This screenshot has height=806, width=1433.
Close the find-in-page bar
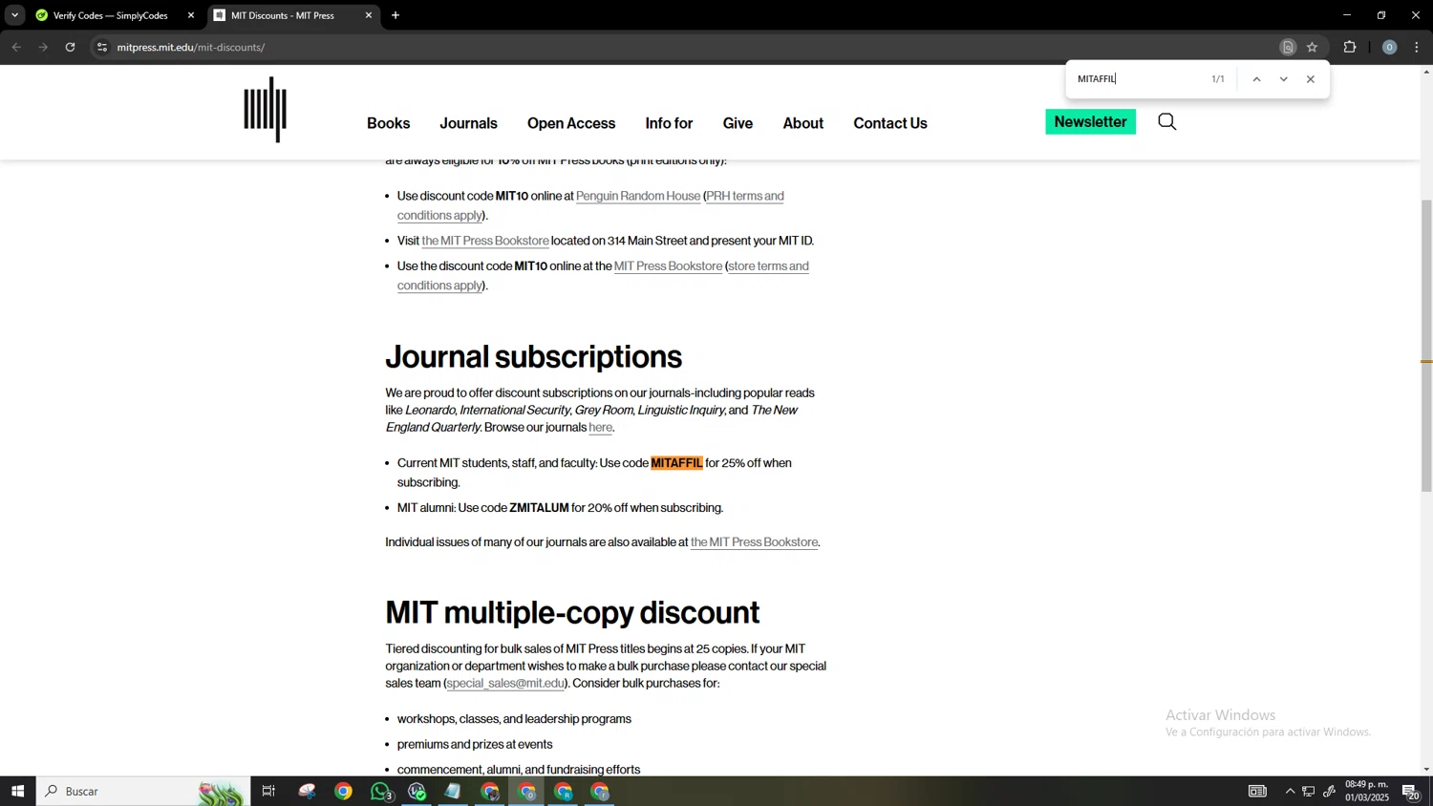1311,79
